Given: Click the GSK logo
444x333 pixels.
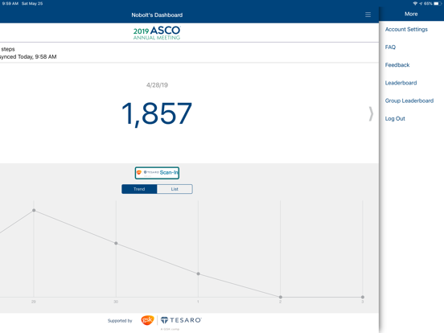Looking at the screenshot, I should 147,320.
